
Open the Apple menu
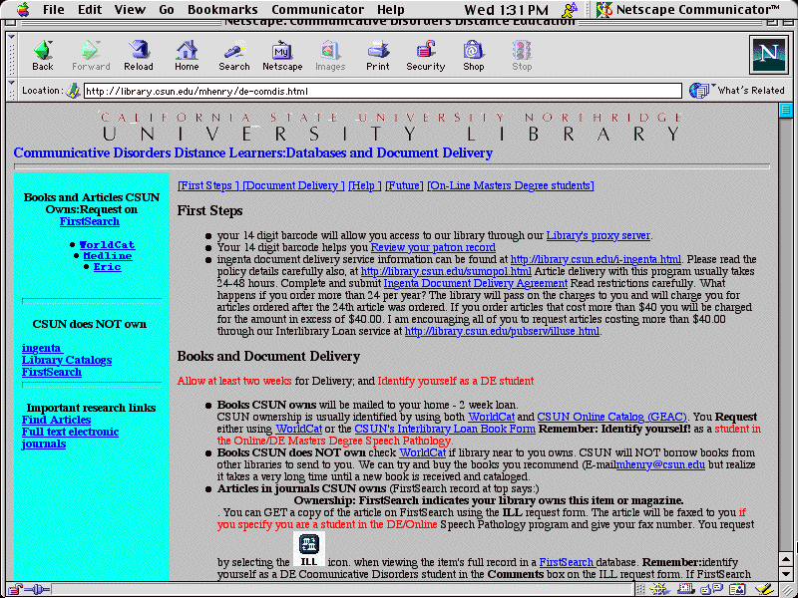pyautogui.click(x=22, y=9)
